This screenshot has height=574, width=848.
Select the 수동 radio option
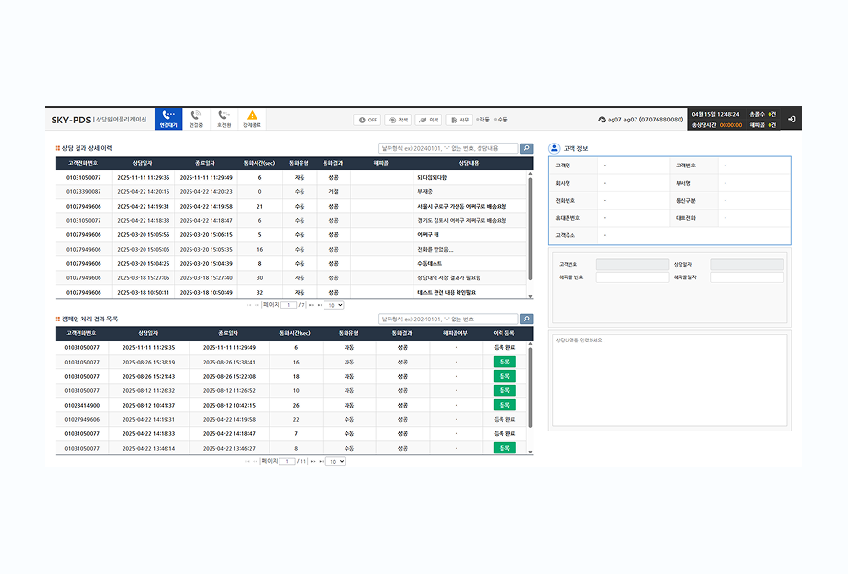point(496,120)
